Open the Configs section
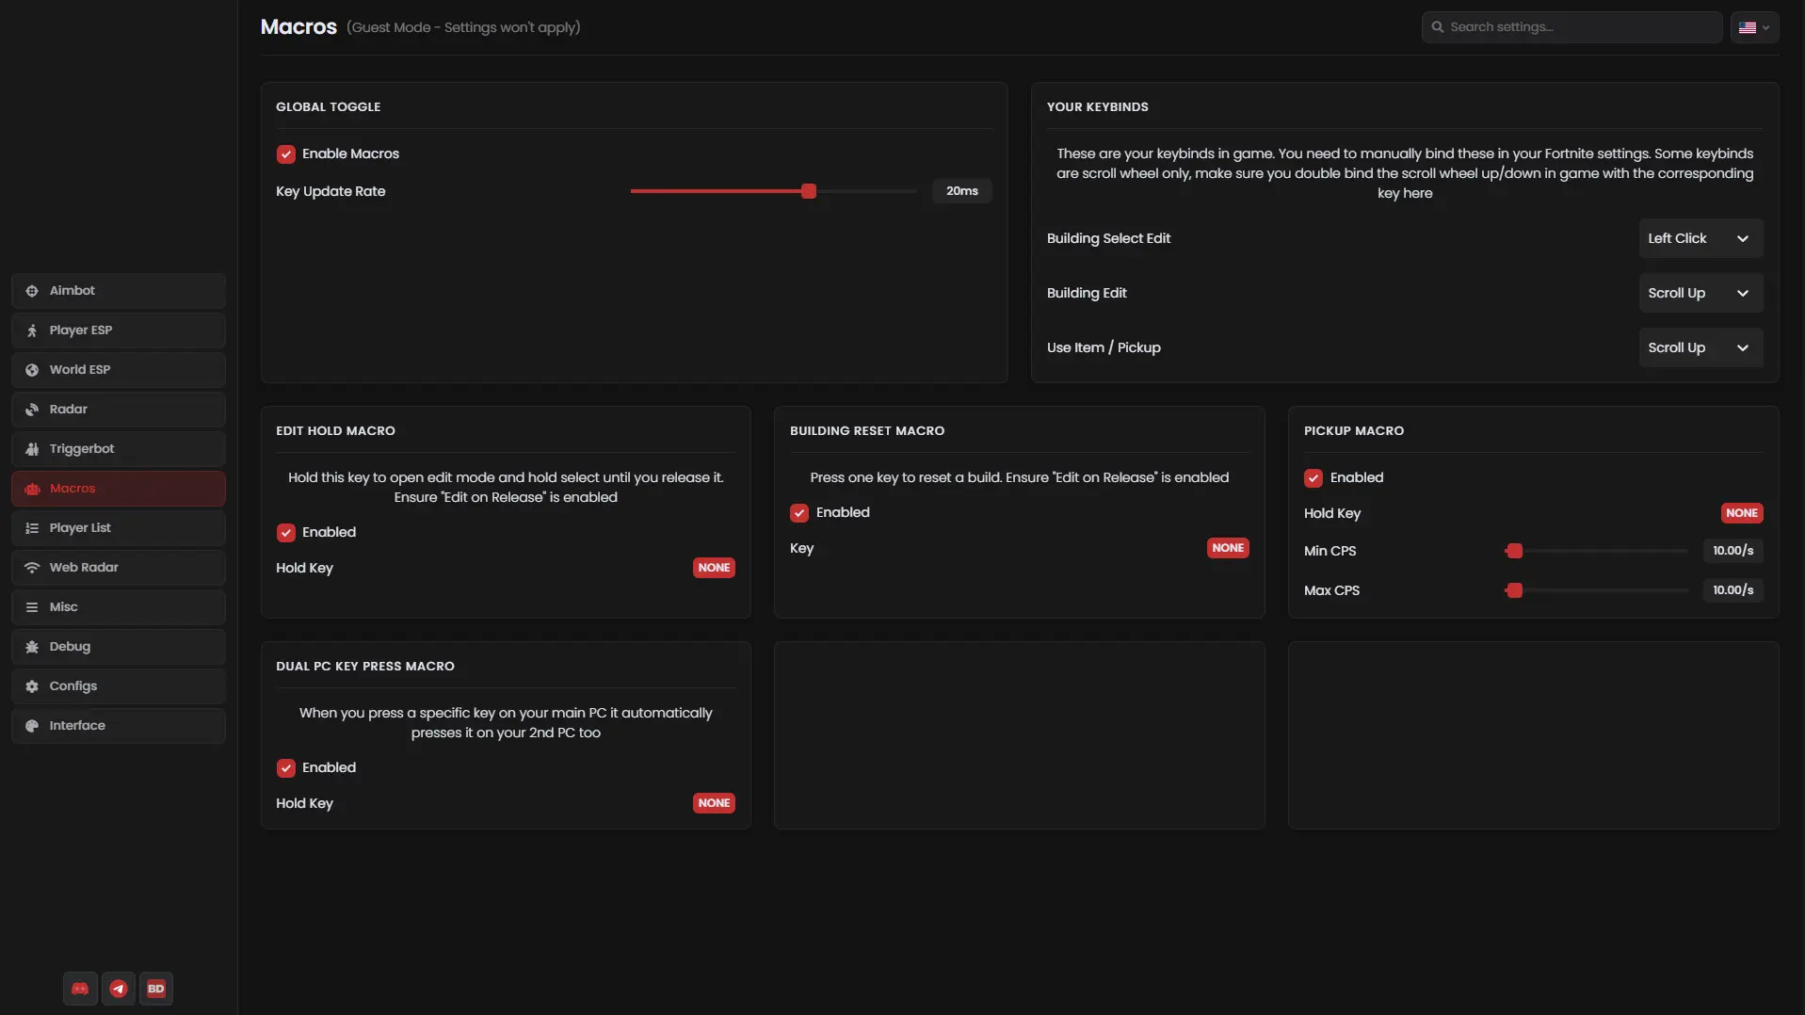 (x=119, y=686)
